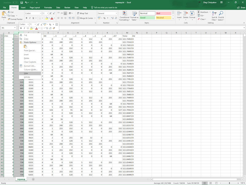Decrease font size in the ribbon
This screenshot has width=246, height=185.
click(x=54, y=13)
